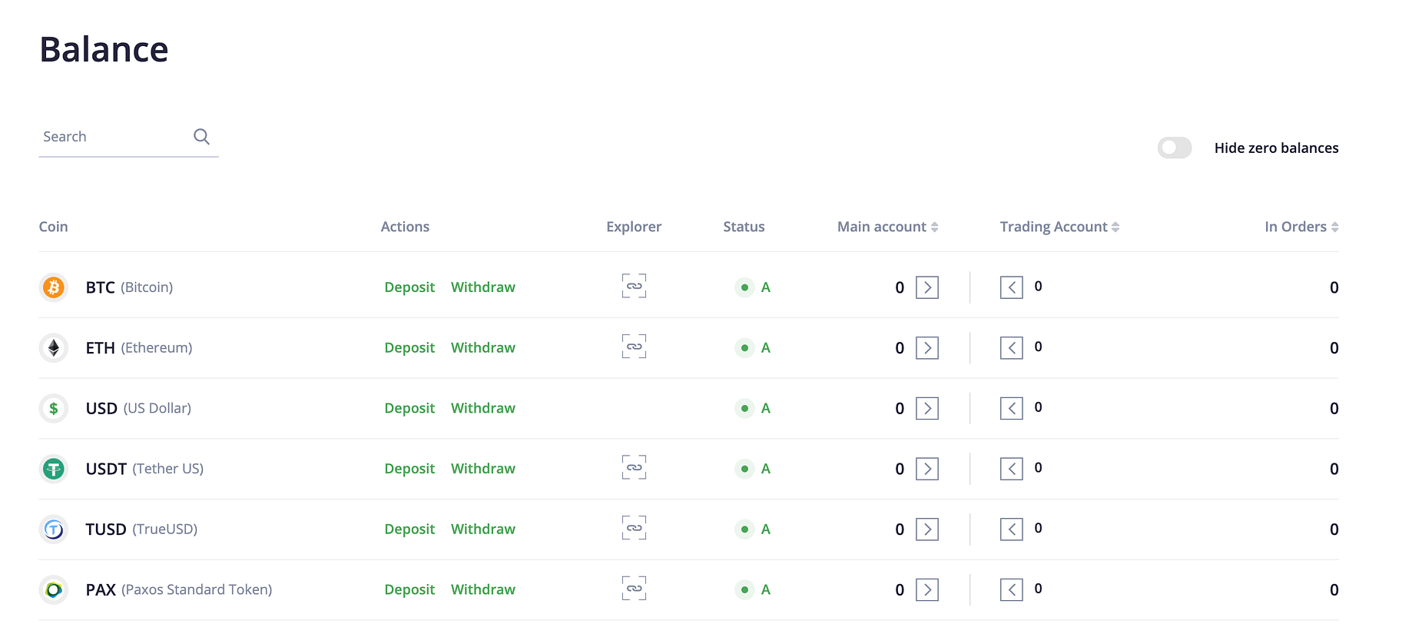Open ETH blockchain explorer link icon
The height and width of the screenshot is (624, 1412).
coord(634,347)
